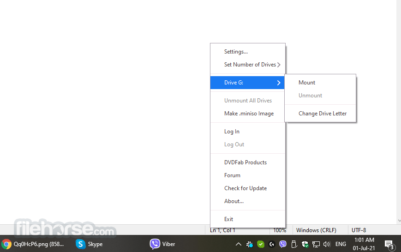Click the 100% zoom status entry
Viewport: 401px width, 252px height.
(280, 230)
